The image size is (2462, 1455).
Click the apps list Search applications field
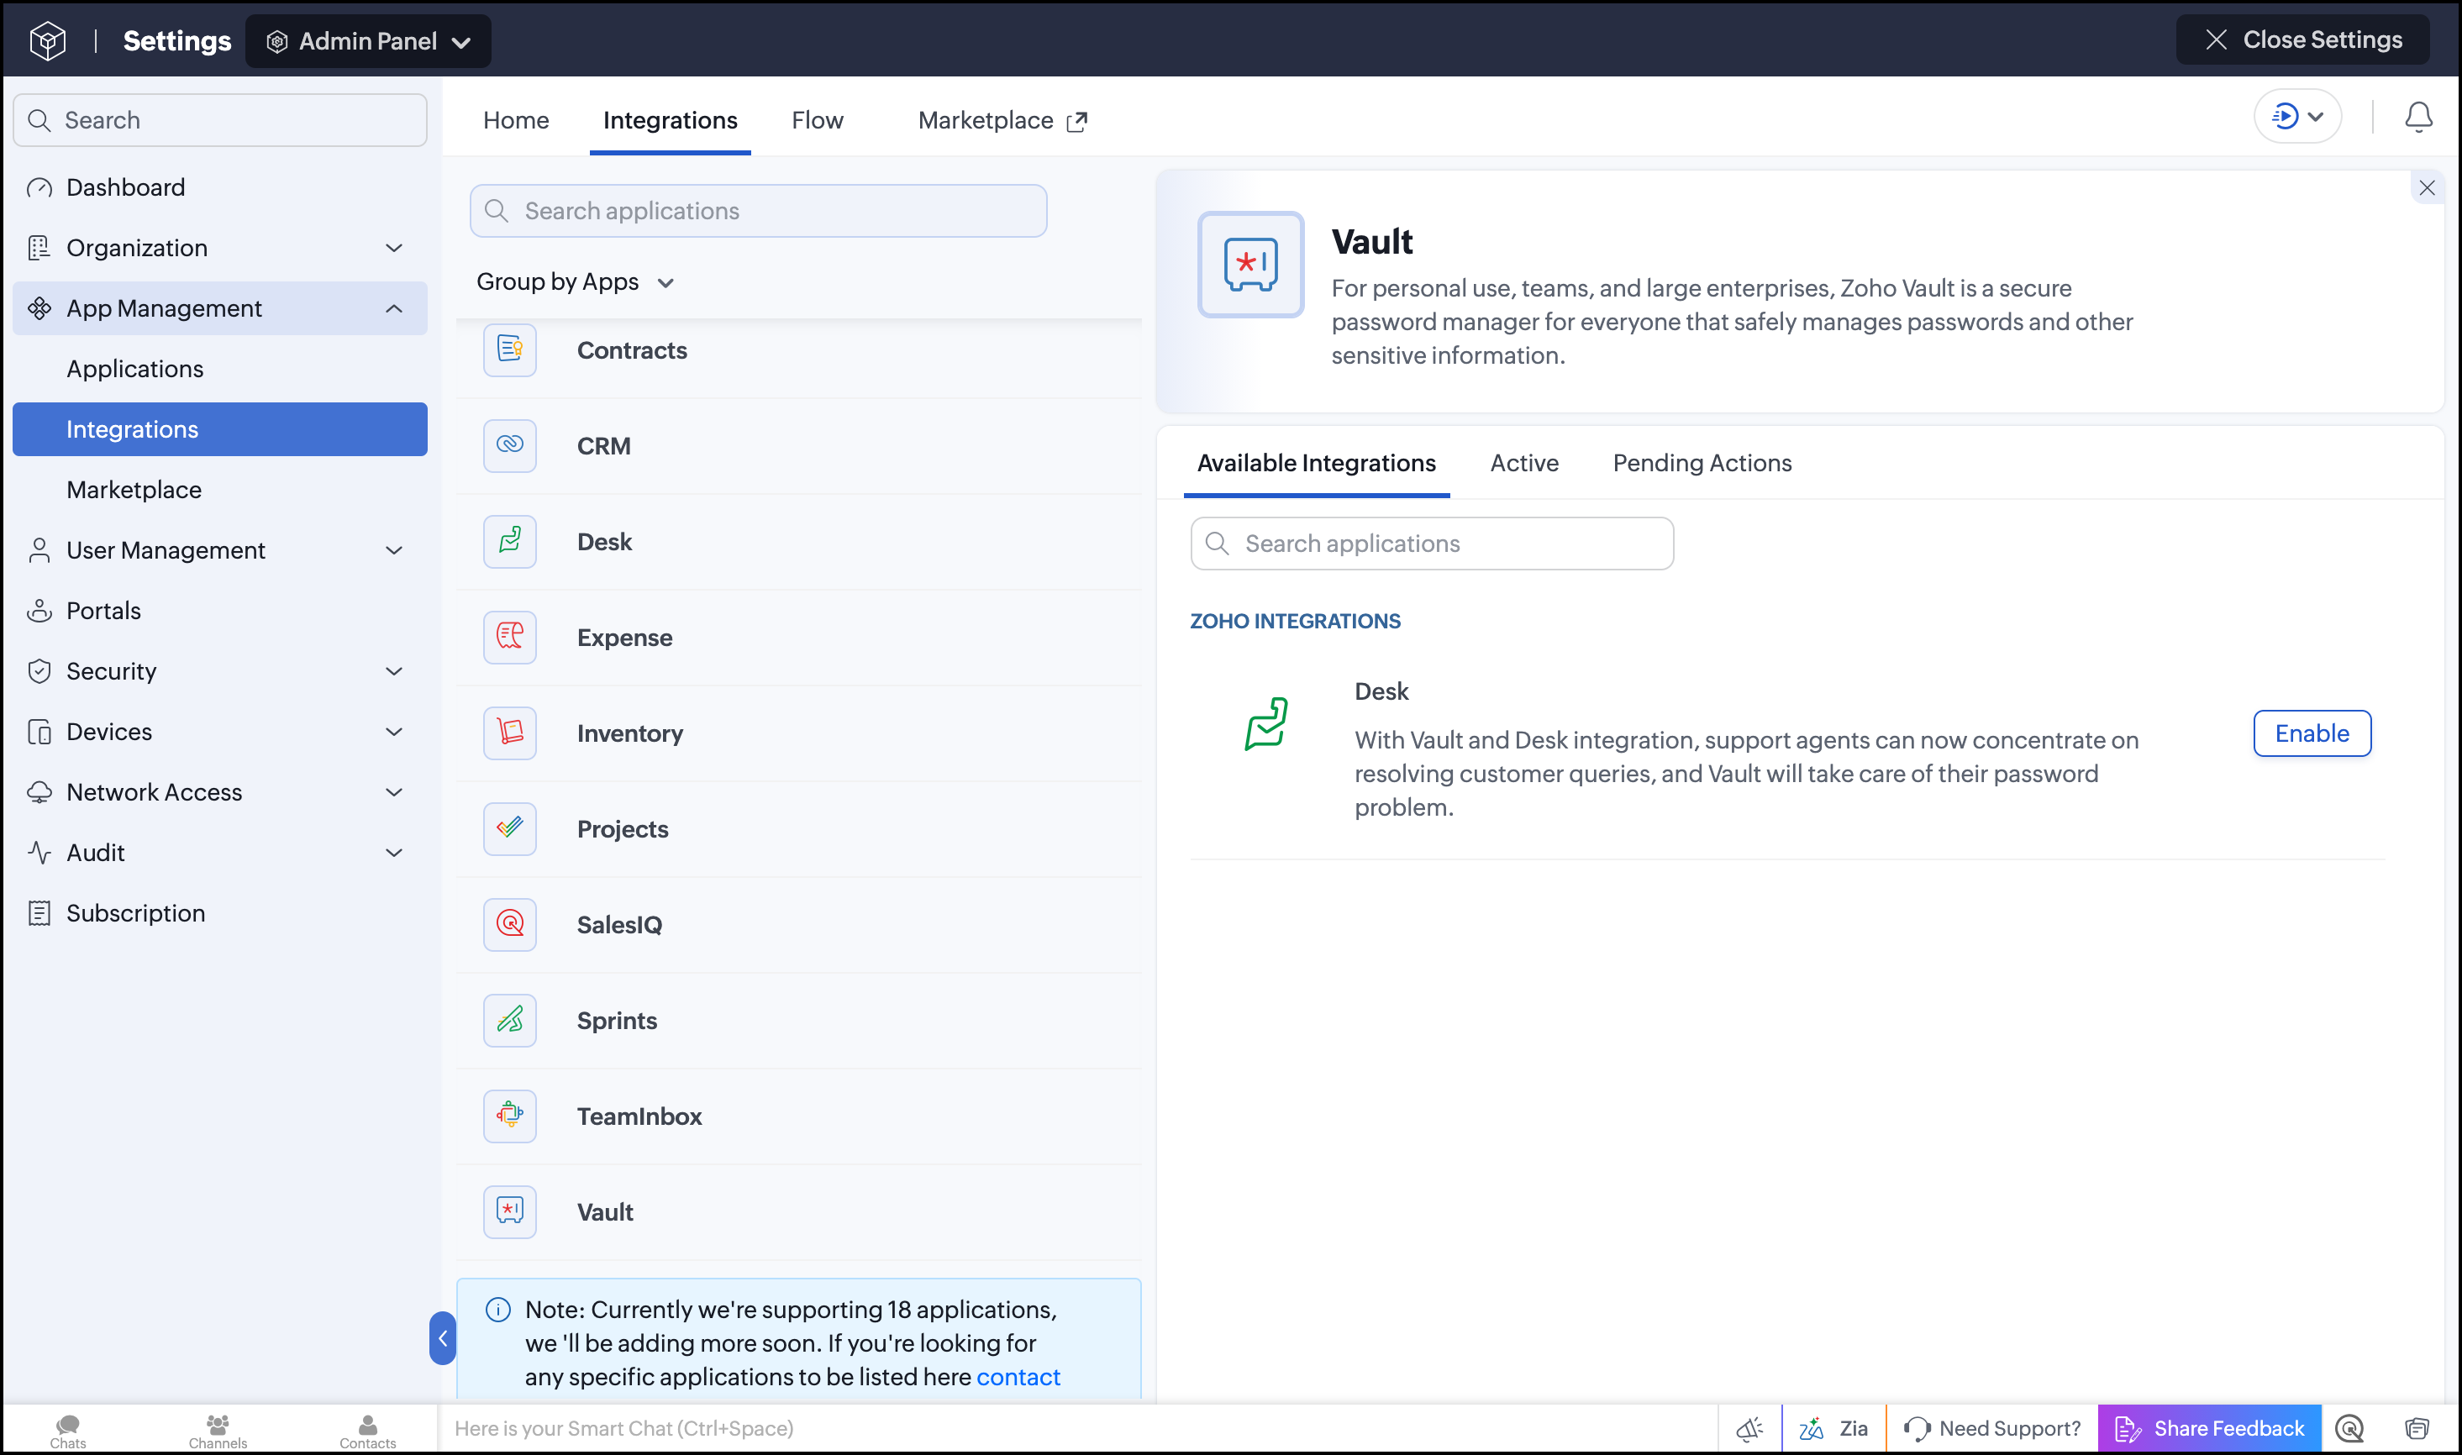pos(758,211)
